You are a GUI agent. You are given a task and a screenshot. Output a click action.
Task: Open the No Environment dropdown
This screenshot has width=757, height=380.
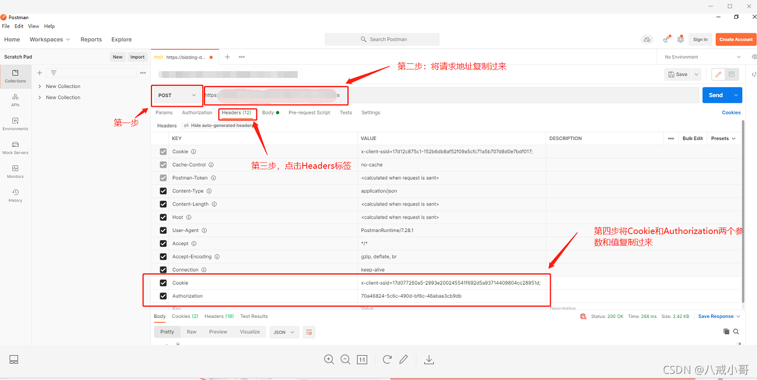[x=702, y=57]
